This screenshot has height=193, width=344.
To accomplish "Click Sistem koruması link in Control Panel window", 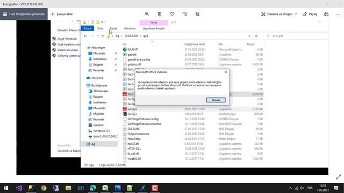I will (68, 50).
